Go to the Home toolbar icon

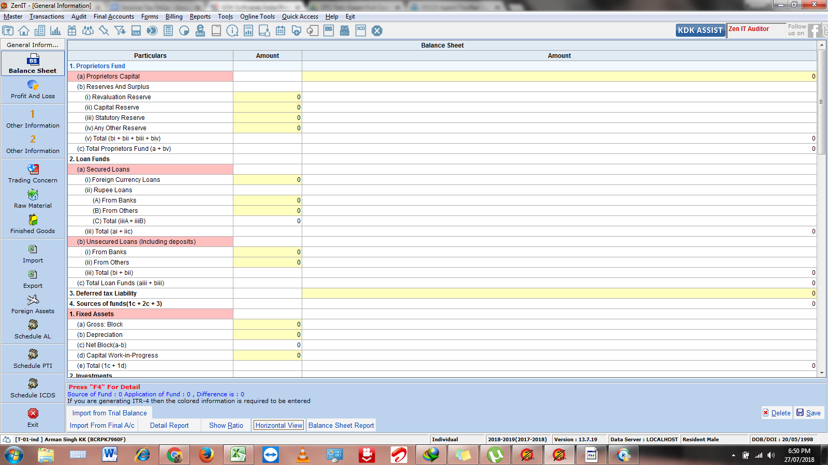(x=24, y=30)
